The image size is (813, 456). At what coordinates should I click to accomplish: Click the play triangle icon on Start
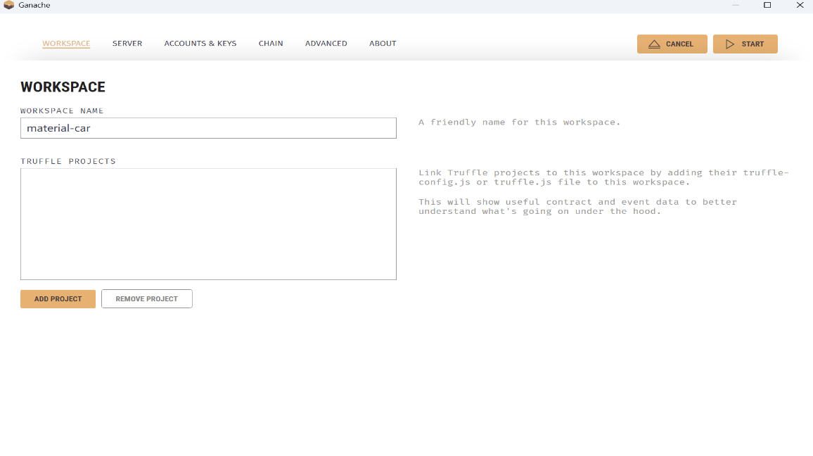729,44
